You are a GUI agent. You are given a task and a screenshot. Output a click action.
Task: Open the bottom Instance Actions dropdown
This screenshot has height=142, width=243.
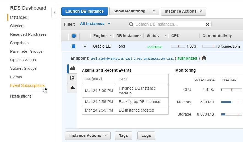click(x=88, y=135)
